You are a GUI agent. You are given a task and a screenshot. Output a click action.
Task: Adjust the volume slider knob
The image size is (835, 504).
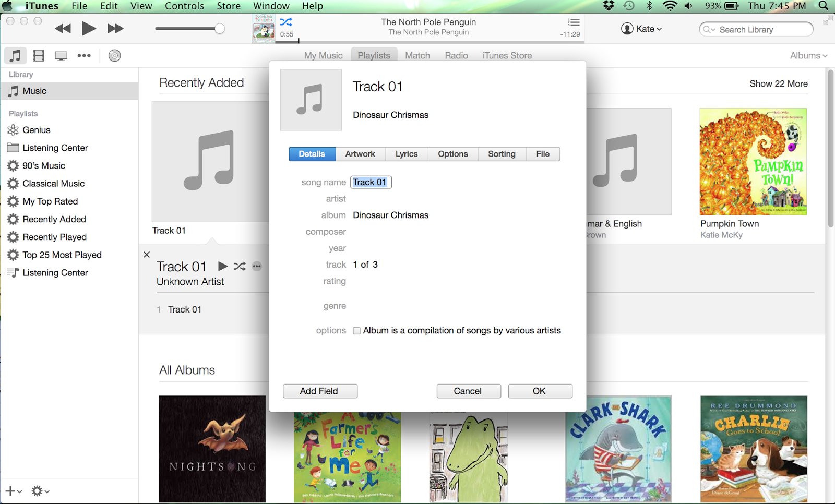(220, 29)
